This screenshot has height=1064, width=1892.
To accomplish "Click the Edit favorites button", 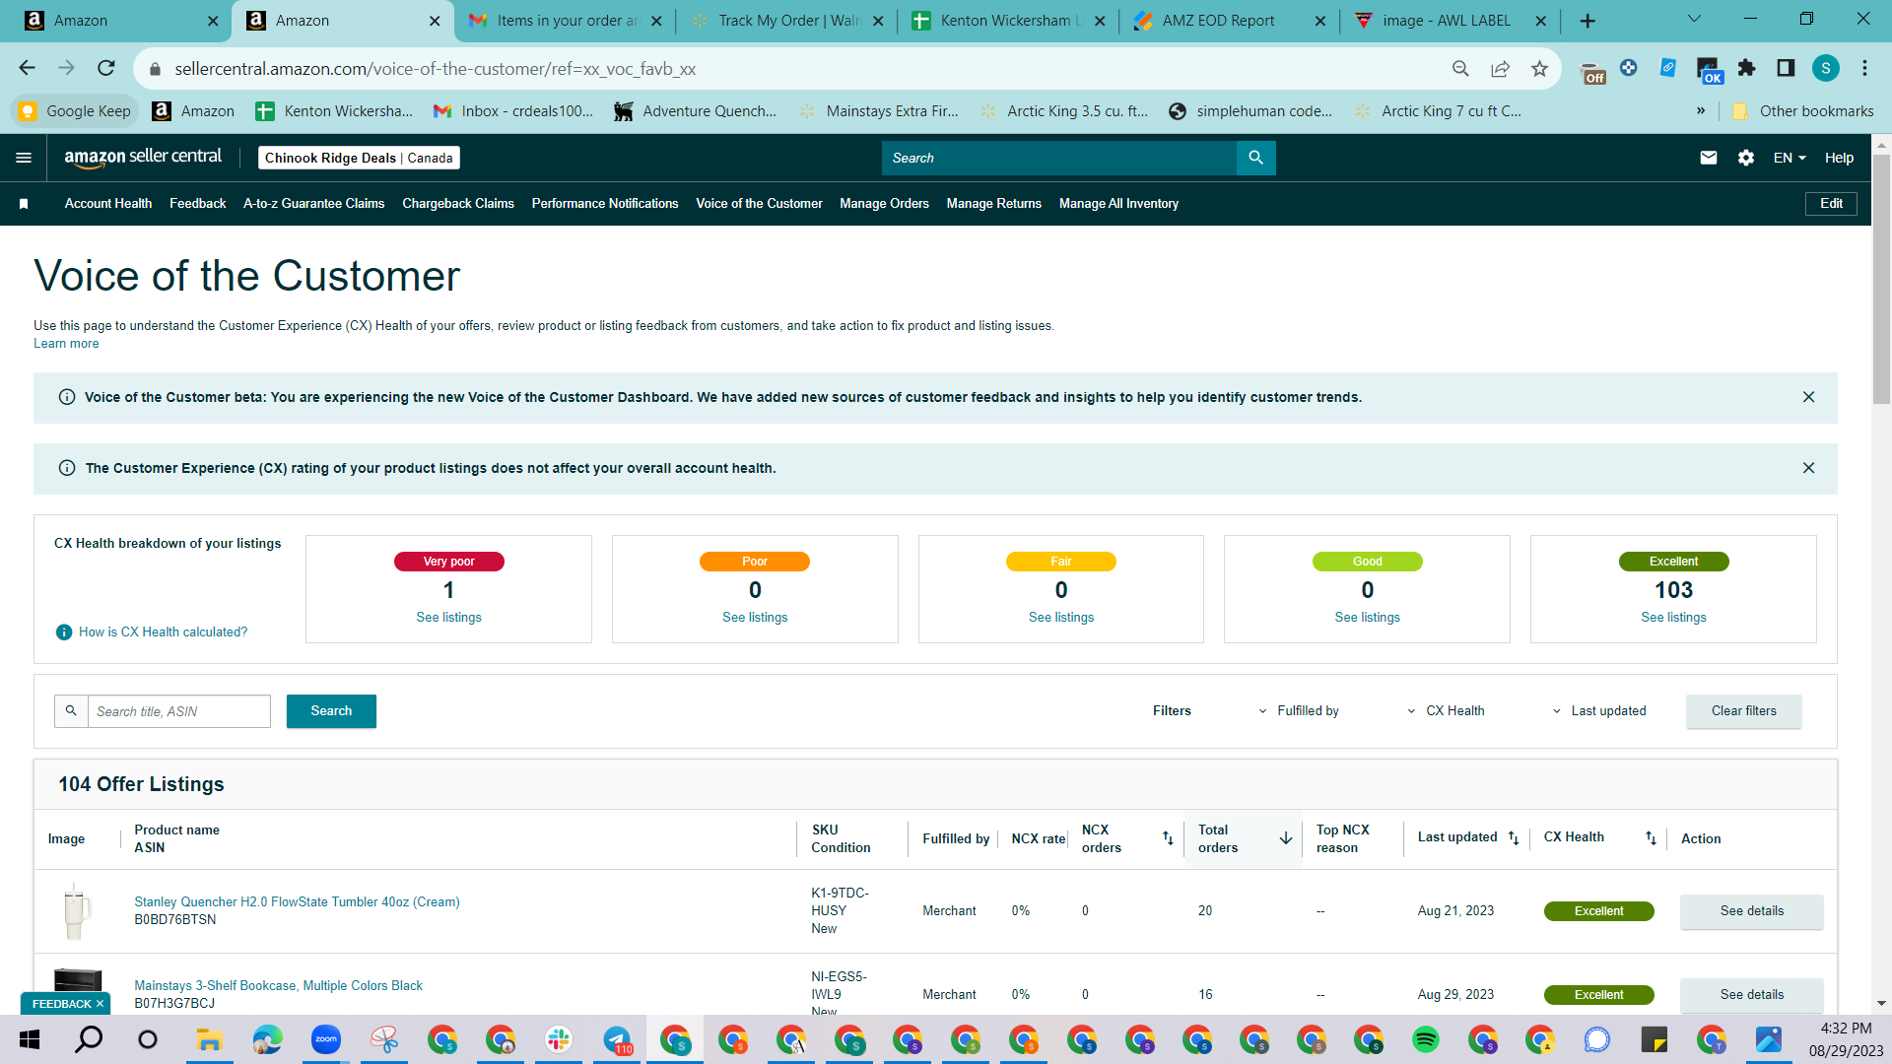I will tap(1831, 204).
